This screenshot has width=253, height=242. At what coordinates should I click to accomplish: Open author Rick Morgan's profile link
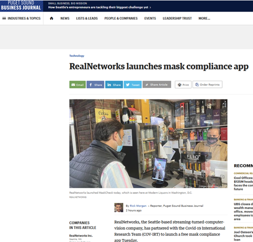(138, 206)
